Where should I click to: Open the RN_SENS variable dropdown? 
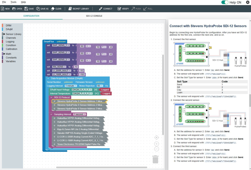point(59,67)
